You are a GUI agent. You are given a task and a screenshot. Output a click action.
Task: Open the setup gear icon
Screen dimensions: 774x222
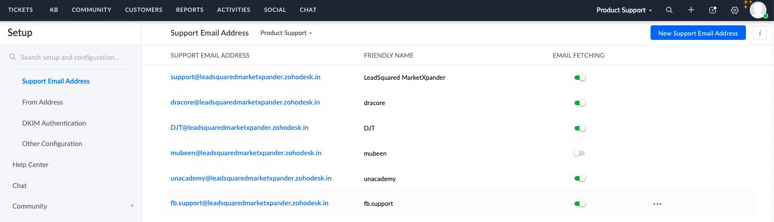pos(734,10)
